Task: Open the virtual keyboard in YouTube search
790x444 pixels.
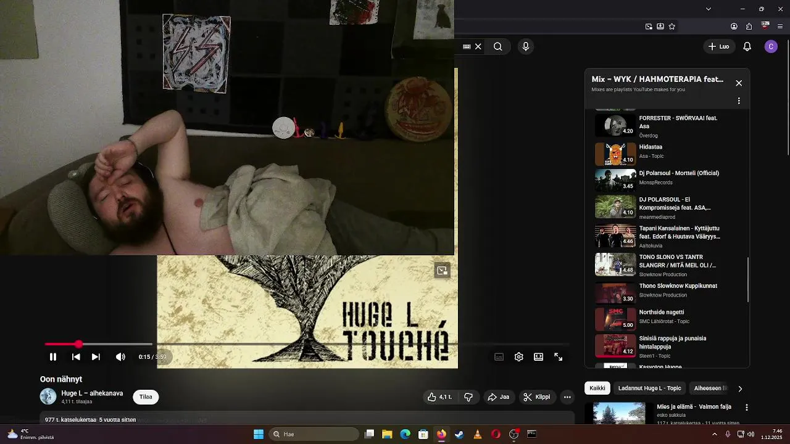Action: [467, 46]
